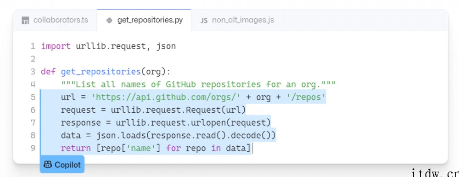
Task: Open the non_alt_images.js tab
Action: coord(237,20)
